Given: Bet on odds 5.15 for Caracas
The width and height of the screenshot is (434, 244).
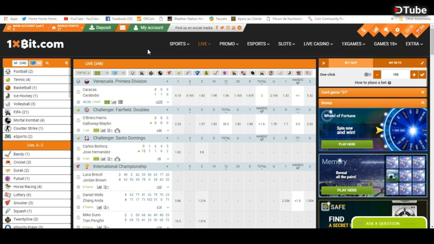Looking at the screenshot, I should (x=178, y=96).
